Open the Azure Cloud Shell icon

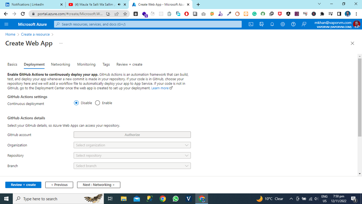pos(251,24)
